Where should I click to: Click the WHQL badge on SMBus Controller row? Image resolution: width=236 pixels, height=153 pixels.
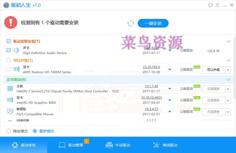coord(197,86)
